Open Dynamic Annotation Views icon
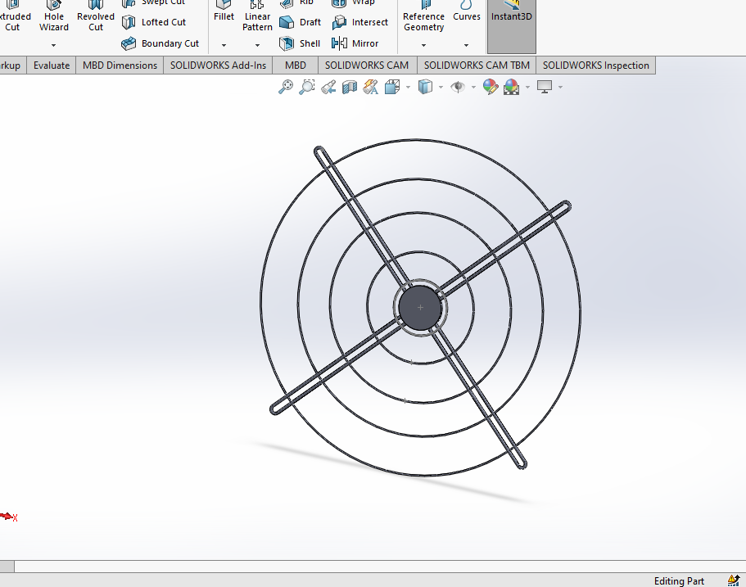The height and width of the screenshot is (587, 746). tap(371, 87)
